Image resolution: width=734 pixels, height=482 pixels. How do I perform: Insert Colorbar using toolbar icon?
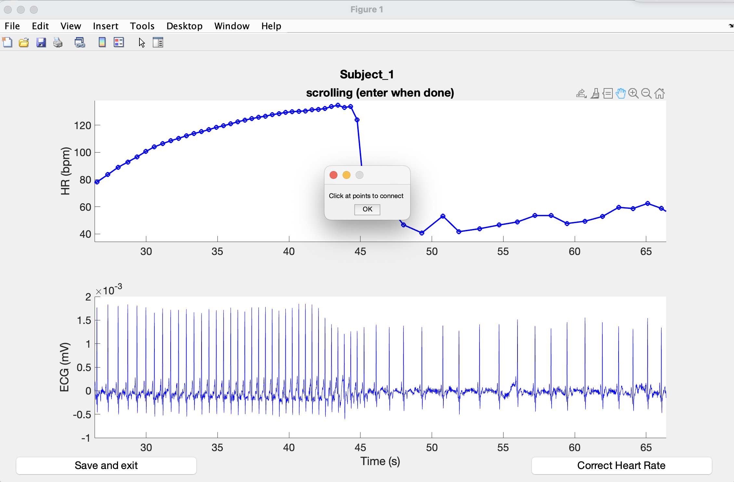[102, 43]
